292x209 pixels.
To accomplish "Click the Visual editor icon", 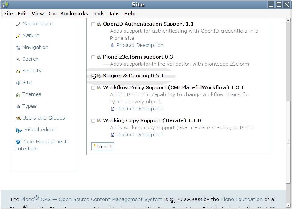I will click(19, 130).
